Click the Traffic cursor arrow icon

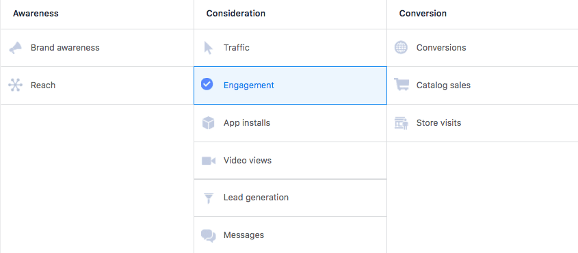[x=208, y=48]
